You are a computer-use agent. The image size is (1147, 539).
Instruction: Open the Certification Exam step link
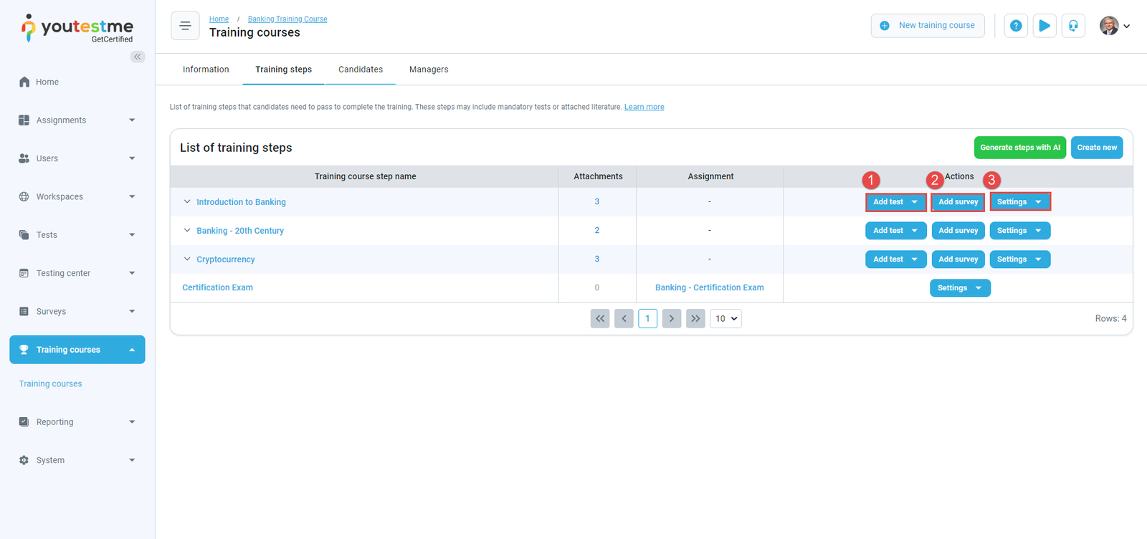tap(217, 287)
